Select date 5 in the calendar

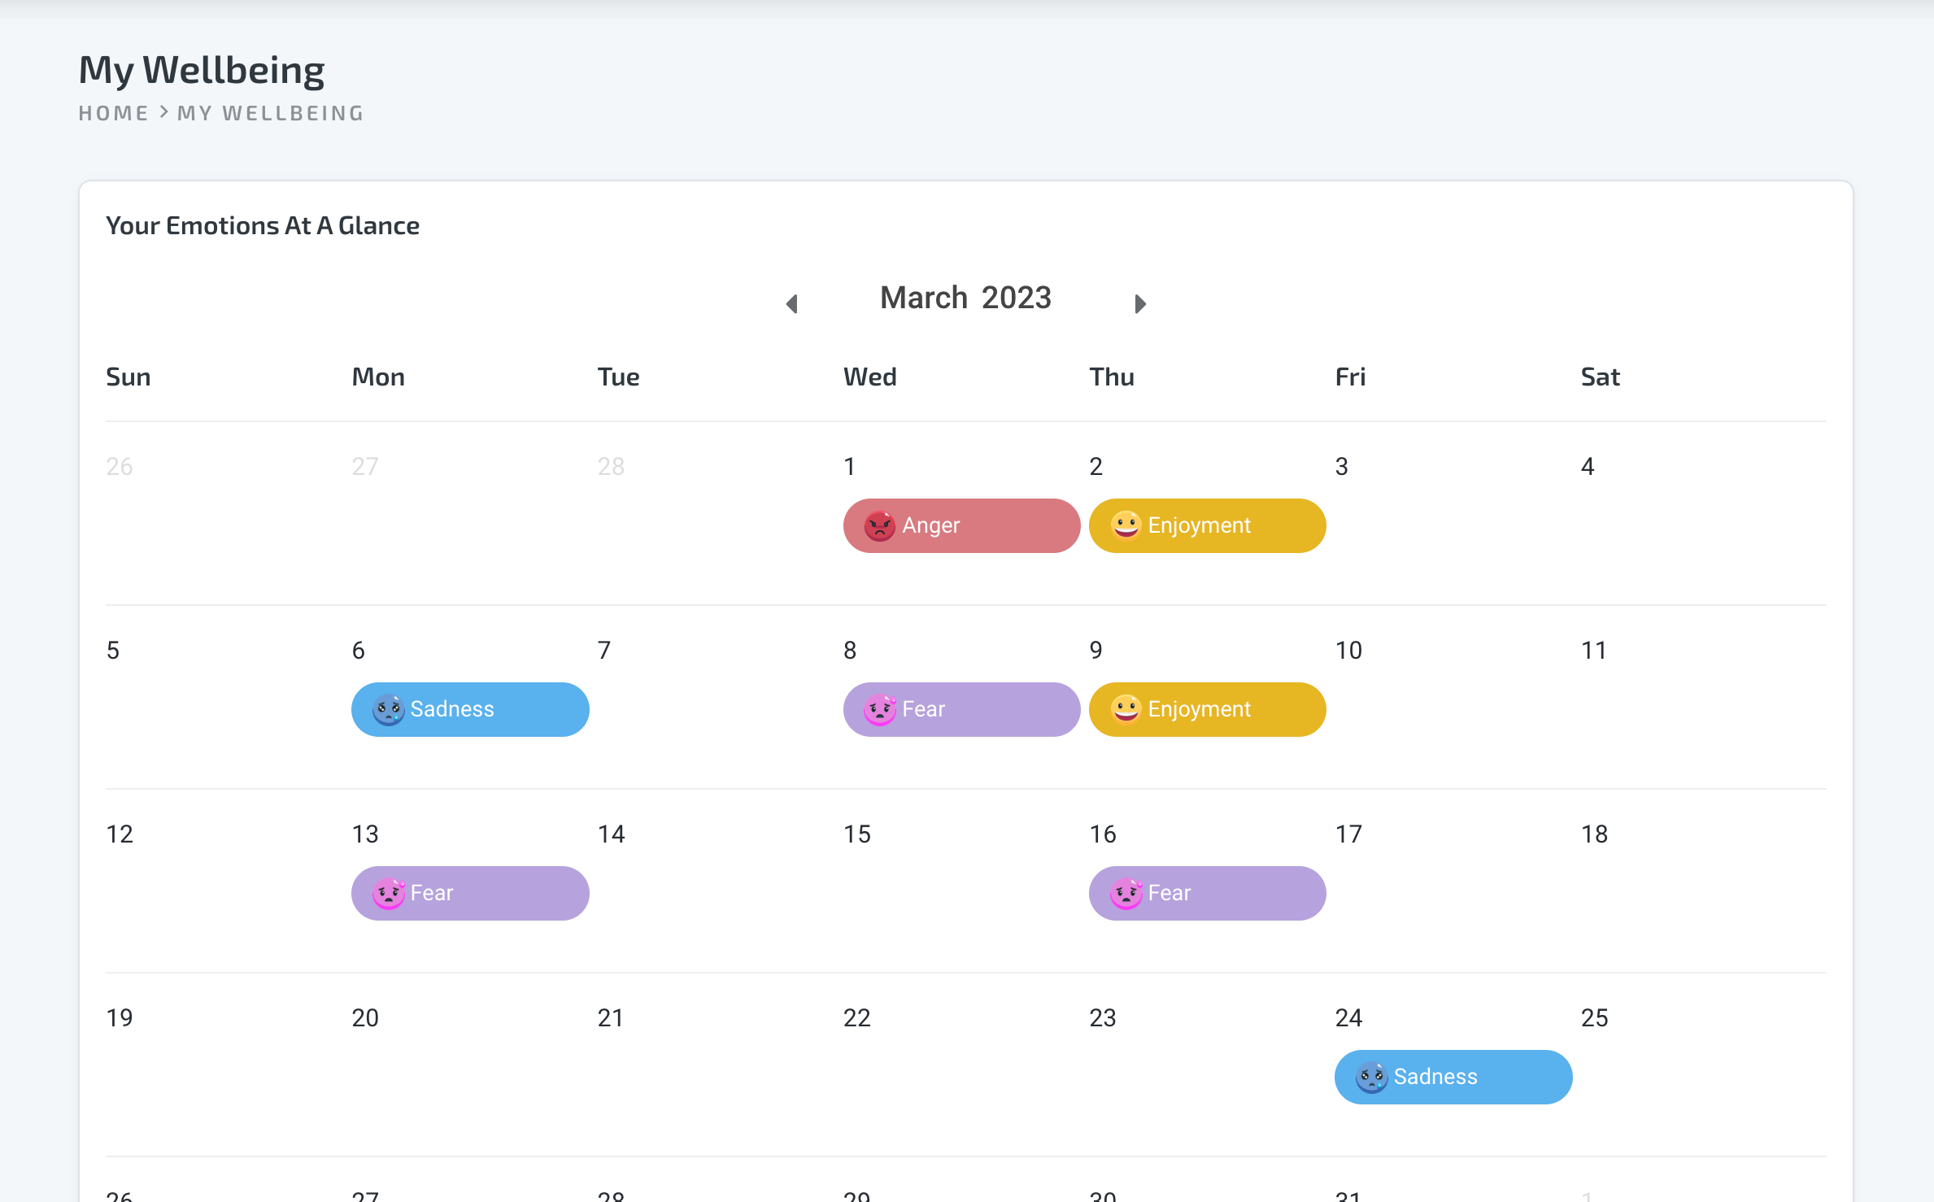coord(113,651)
